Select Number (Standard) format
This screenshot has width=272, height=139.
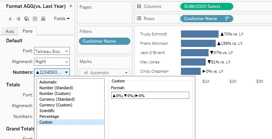coord(56,88)
